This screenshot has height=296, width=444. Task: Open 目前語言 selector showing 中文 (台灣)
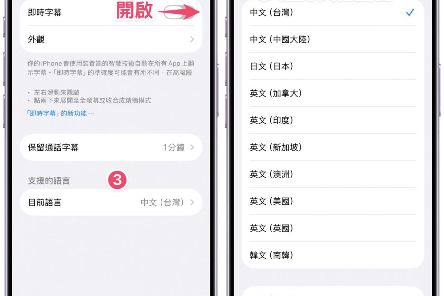pos(111,202)
